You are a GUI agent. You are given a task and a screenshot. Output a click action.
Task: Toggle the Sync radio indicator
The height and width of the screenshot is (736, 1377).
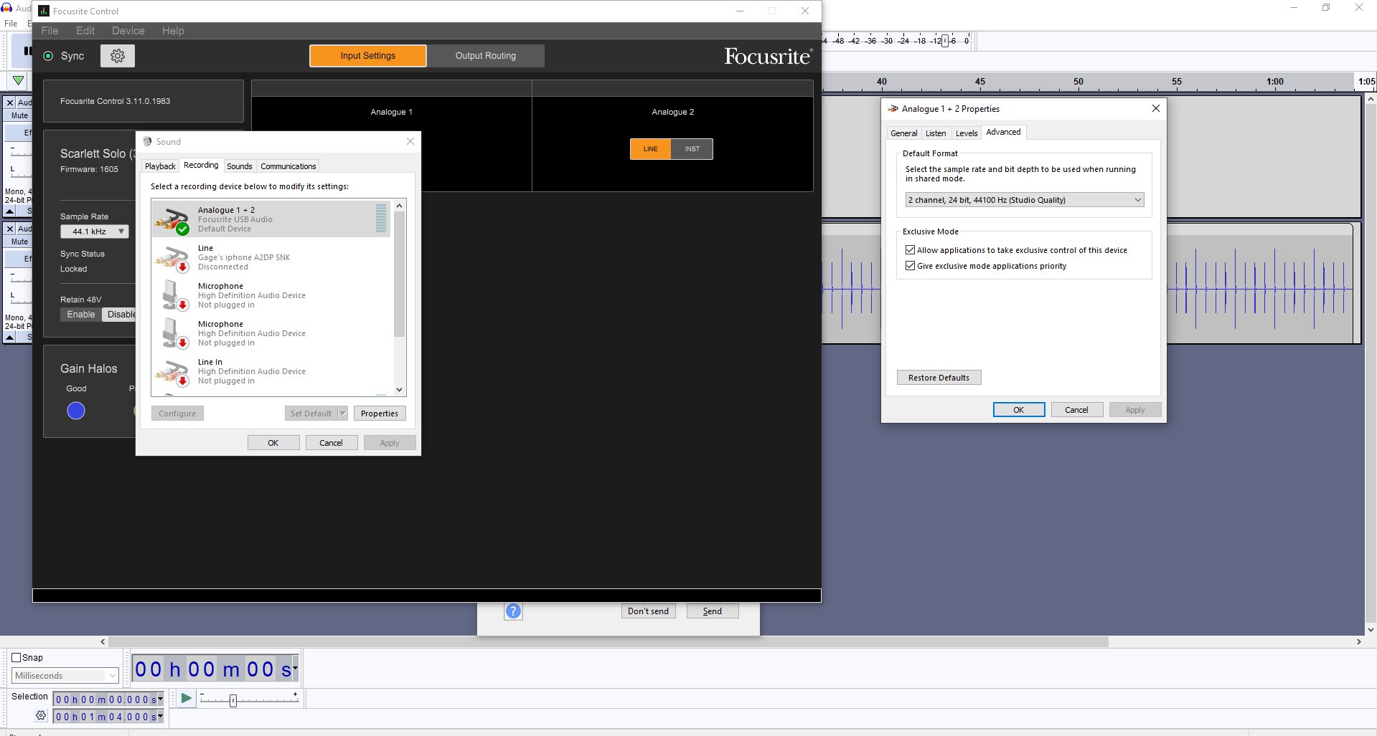(49, 56)
